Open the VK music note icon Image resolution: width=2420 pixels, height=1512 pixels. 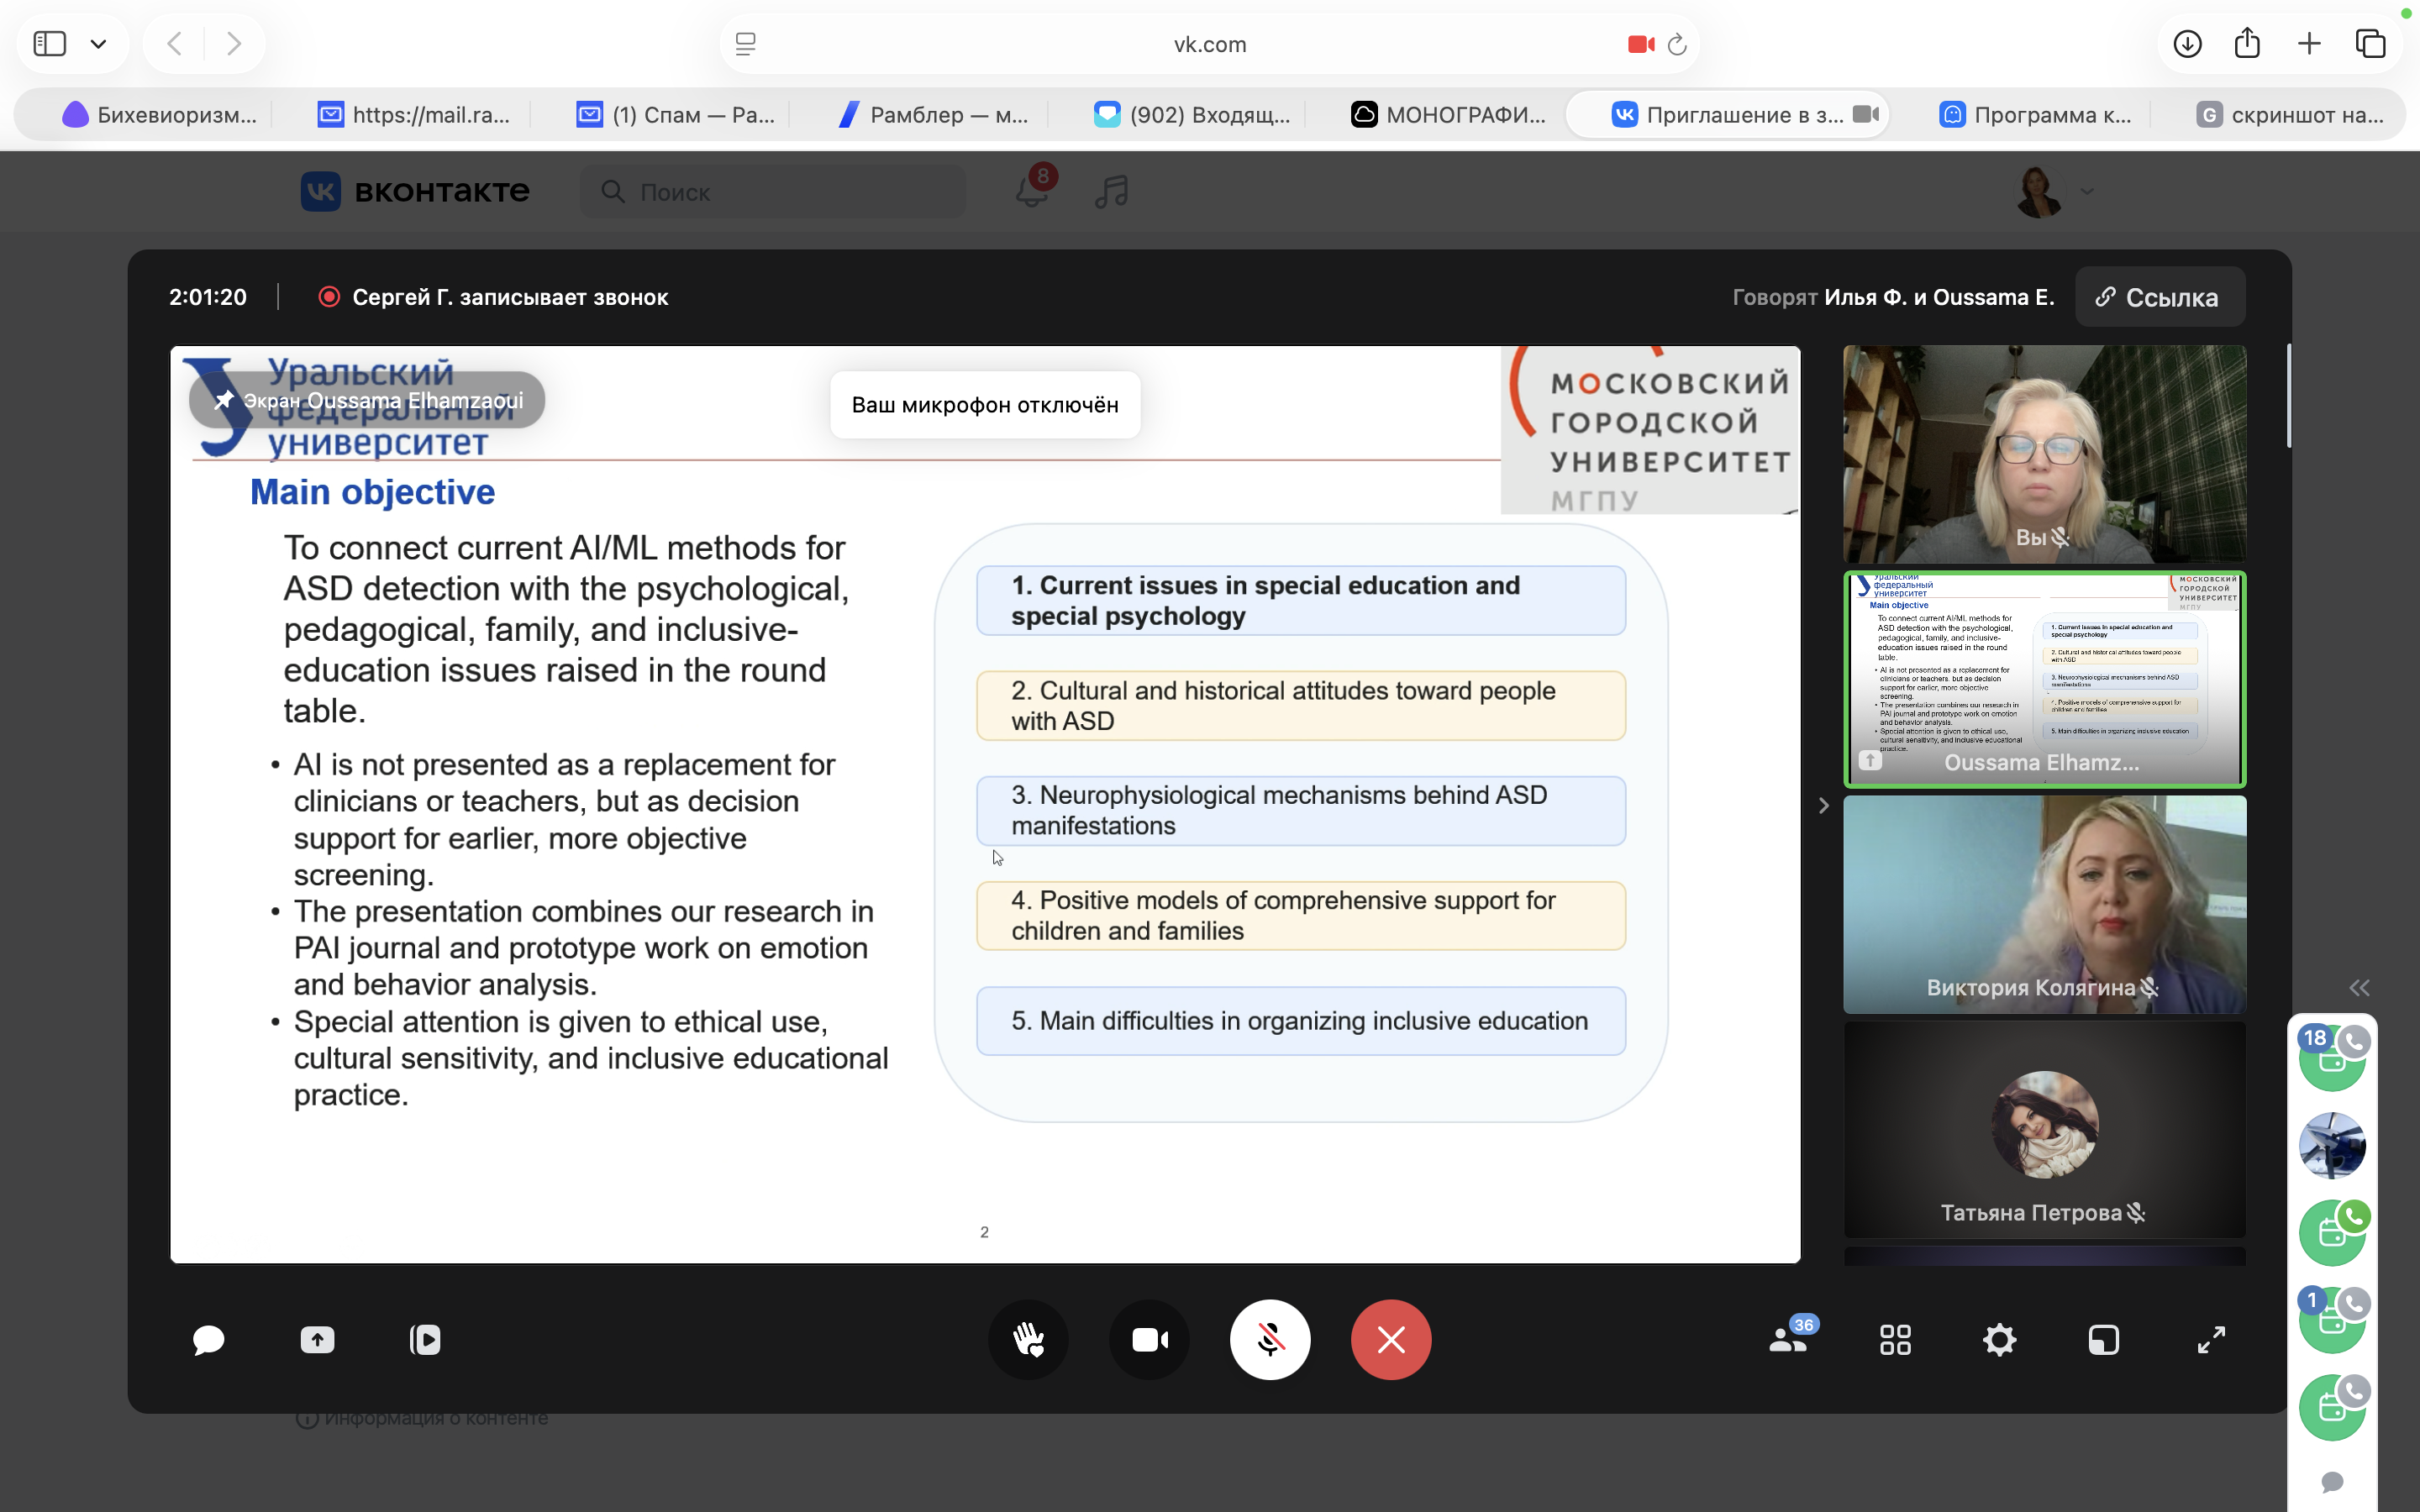click(x=1111, y=191)
